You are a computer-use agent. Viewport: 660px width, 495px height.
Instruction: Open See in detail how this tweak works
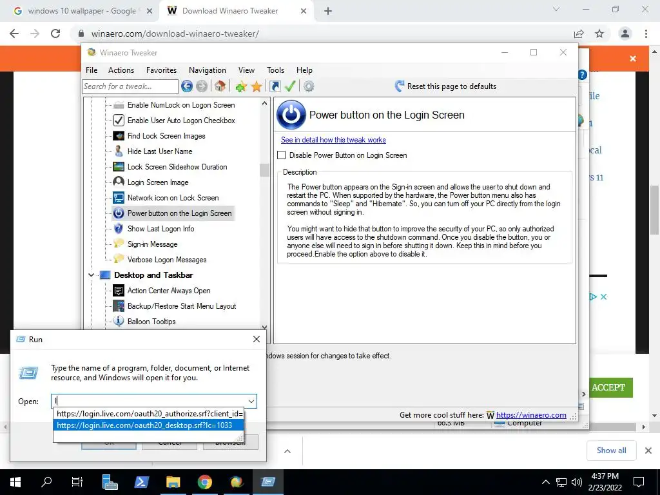[333, 140]
